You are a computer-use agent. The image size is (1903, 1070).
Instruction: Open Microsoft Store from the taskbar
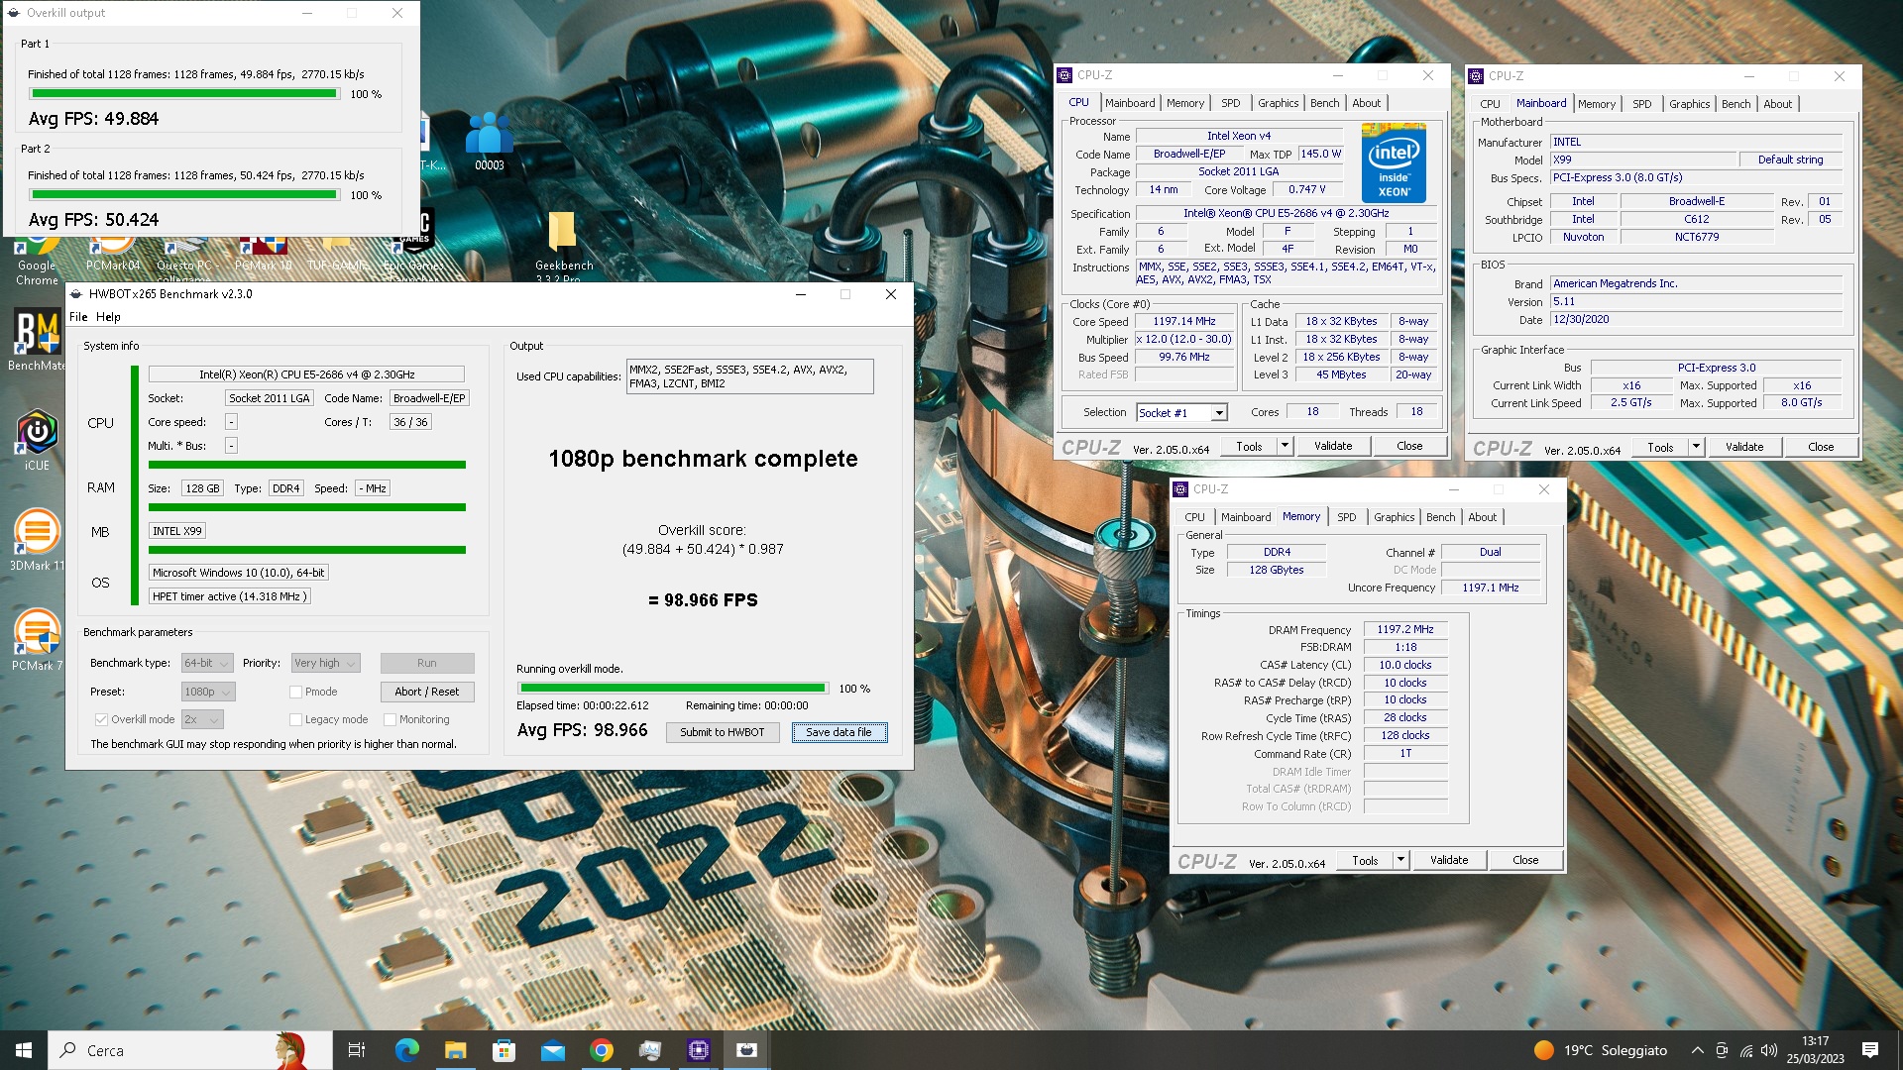pos(504,1050)
